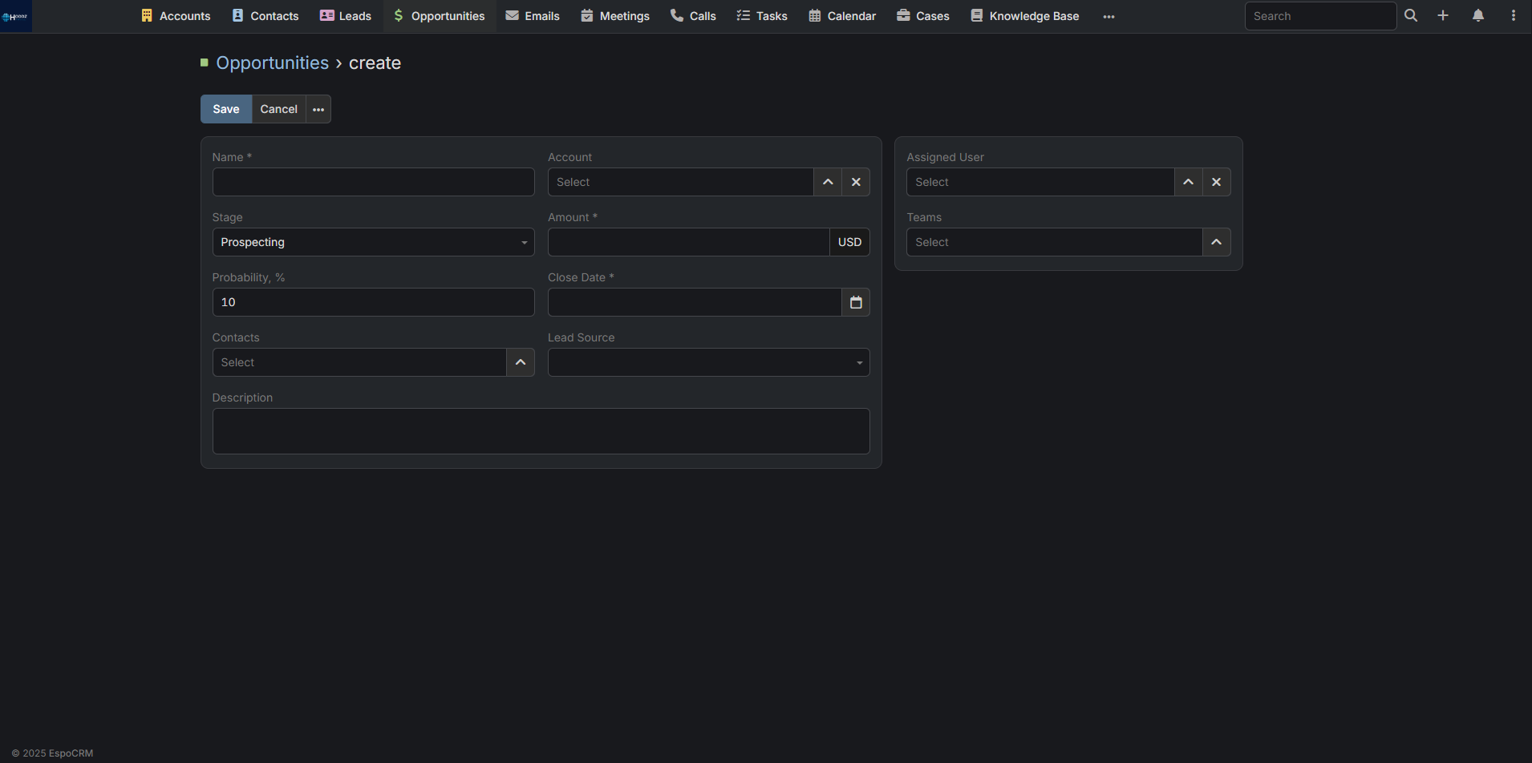The width and height of the screenshot is (1532, 763).
Task: Click the © 2025 EspoCRM footer text
Action: pos(52,753)
